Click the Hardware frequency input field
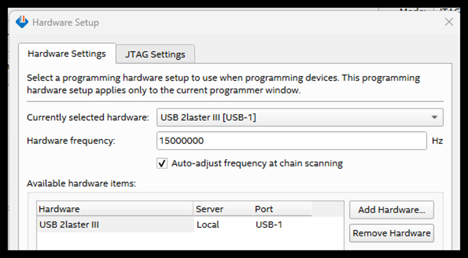 pyautogui.click(x=291, y=141)
